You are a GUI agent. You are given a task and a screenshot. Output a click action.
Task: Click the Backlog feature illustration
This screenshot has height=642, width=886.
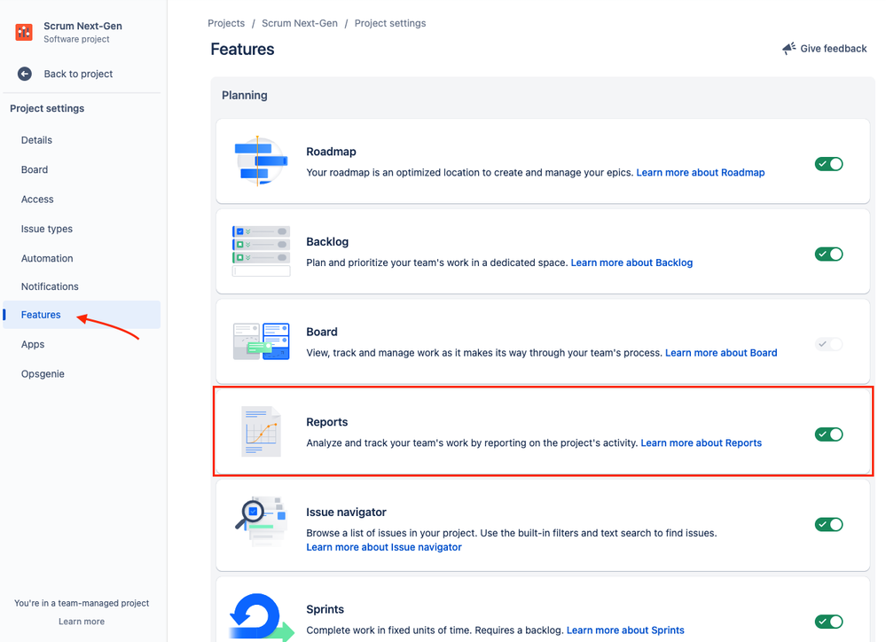tap(261, 252)
